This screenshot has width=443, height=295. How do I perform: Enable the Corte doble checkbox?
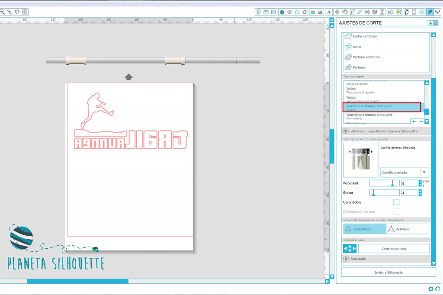(396, 202)
